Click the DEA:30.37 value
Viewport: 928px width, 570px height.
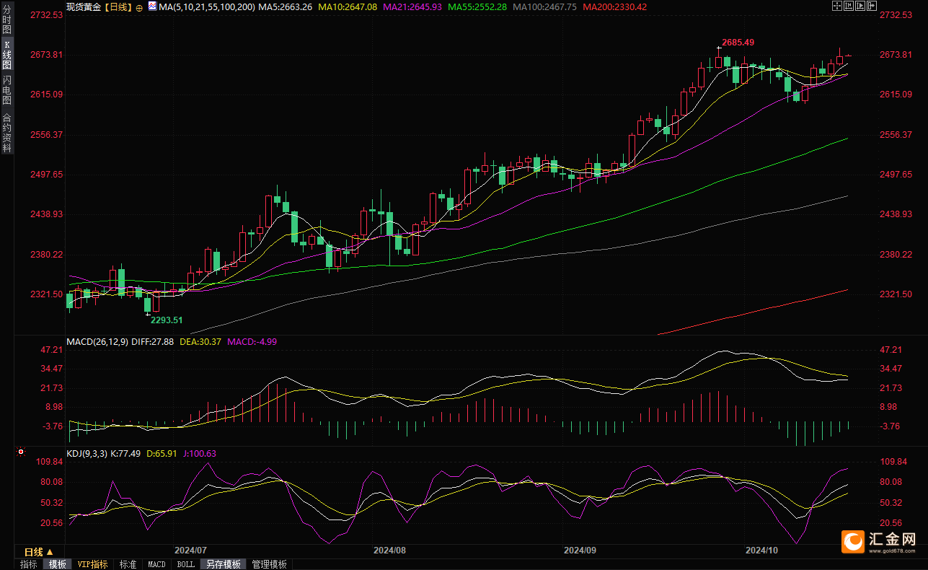(x=200, y=341)
